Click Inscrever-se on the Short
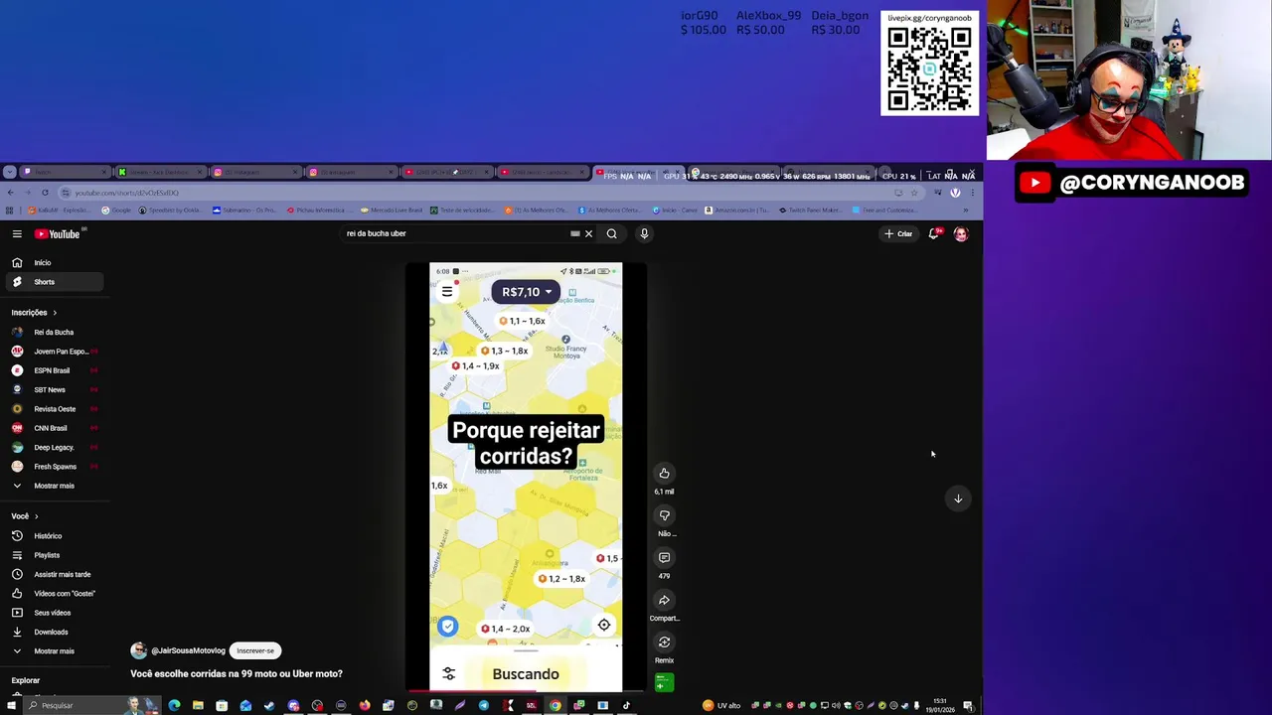Viewport: 1272px width, 715px height. (x=255, y=651)
